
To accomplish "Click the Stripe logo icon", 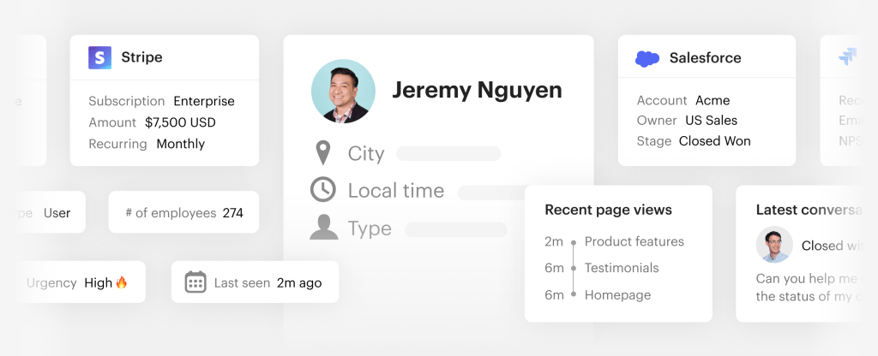I will pos(100,57).
